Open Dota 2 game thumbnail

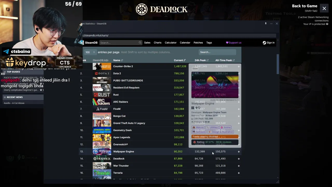coord(102,74)
